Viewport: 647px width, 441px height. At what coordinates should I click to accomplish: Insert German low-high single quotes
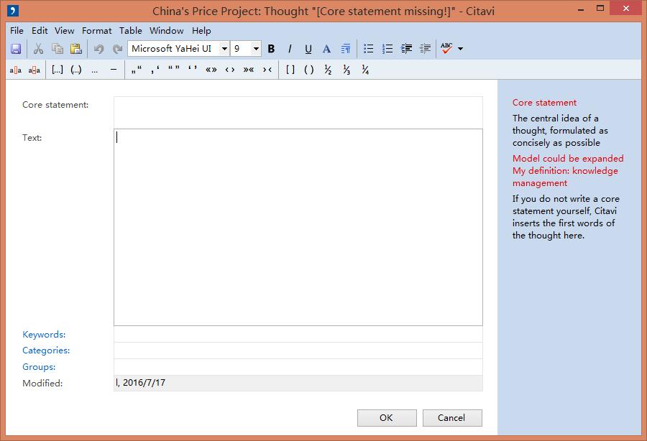[x=155, y=70]
